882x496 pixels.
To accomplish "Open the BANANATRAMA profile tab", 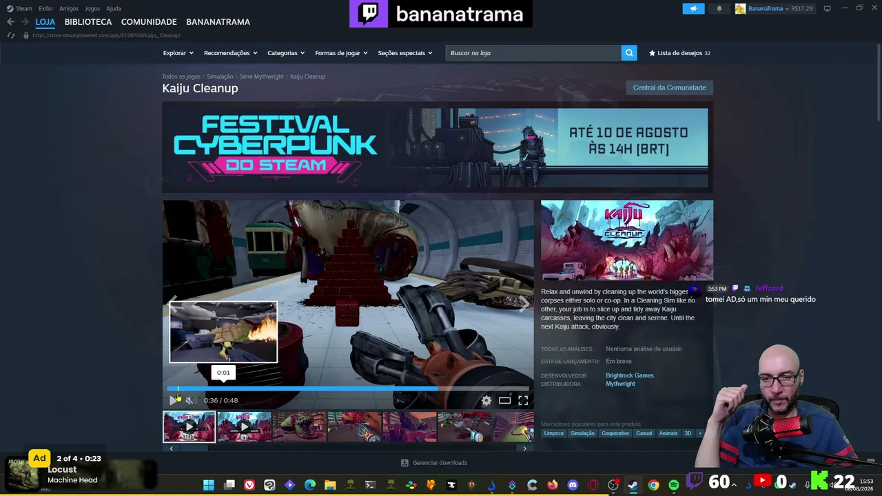I will pyautogui.click(x=218, y=22).
